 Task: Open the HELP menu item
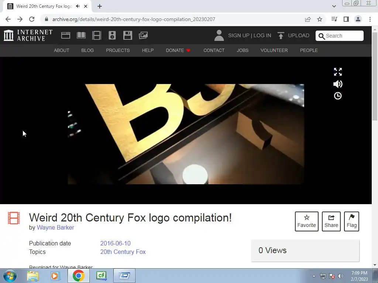(x=148, y=50)
